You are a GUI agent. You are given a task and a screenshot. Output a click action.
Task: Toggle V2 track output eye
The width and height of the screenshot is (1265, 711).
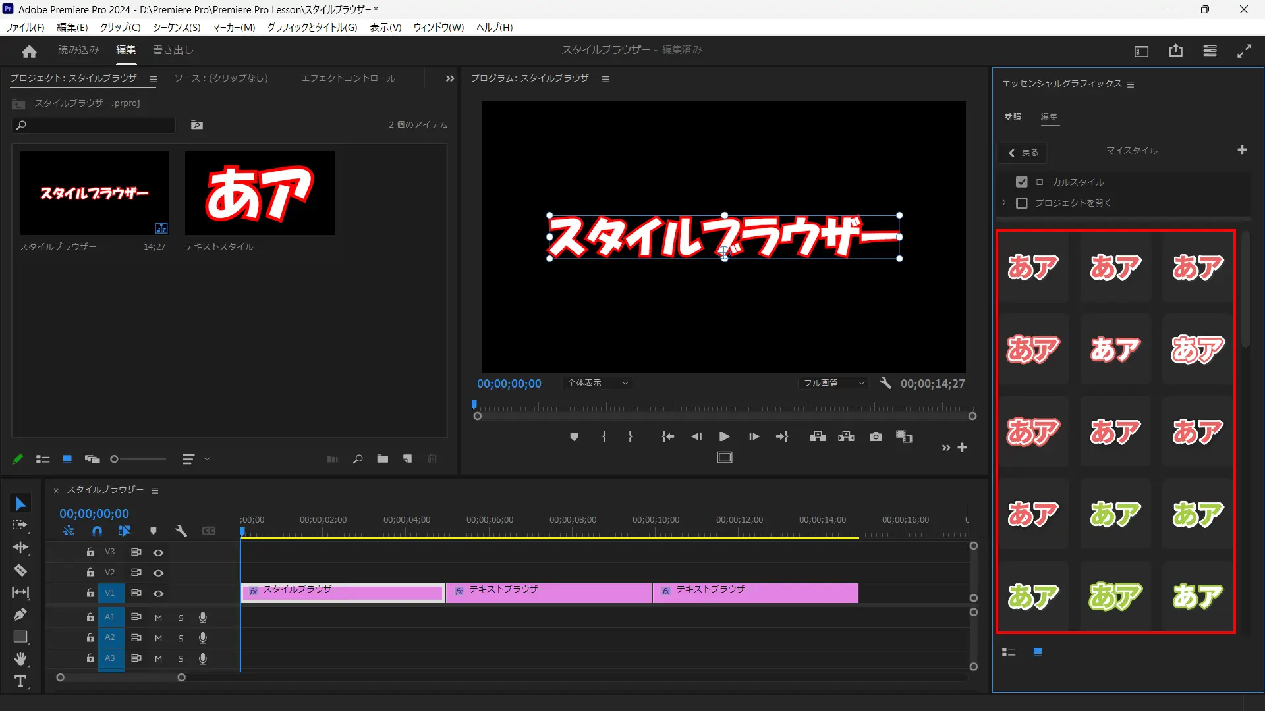click(x=158, y=573)
